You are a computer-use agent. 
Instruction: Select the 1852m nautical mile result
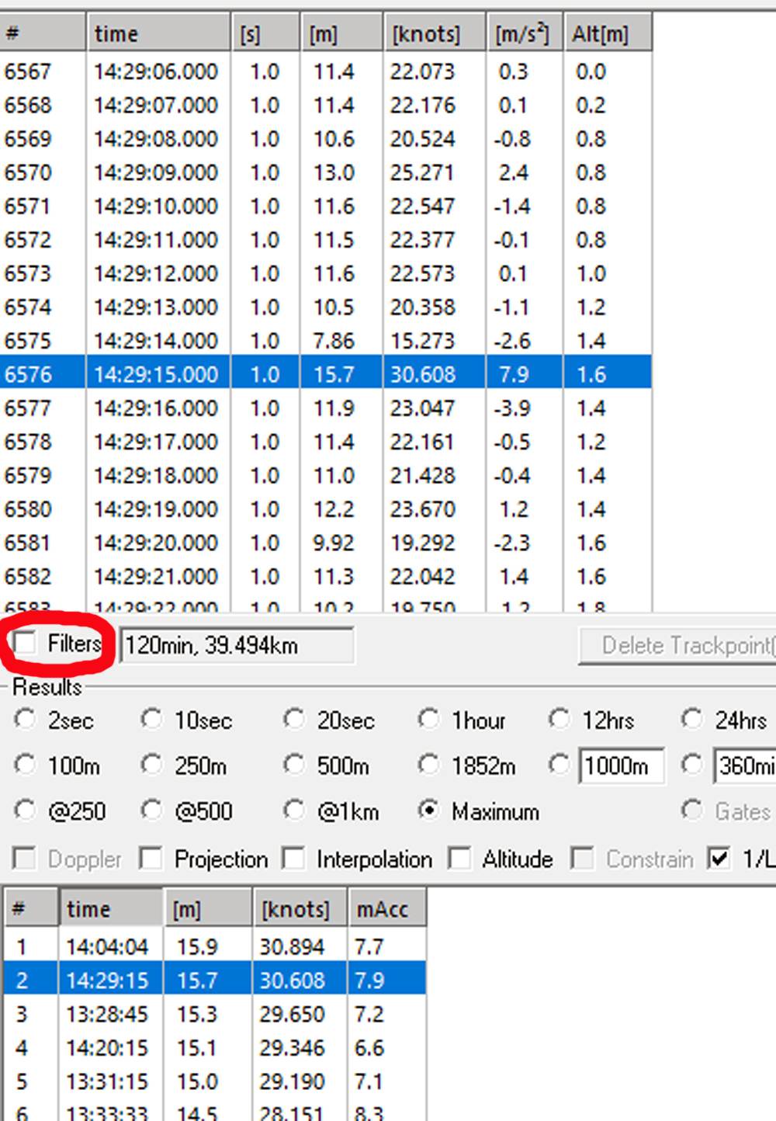(430, 765)
